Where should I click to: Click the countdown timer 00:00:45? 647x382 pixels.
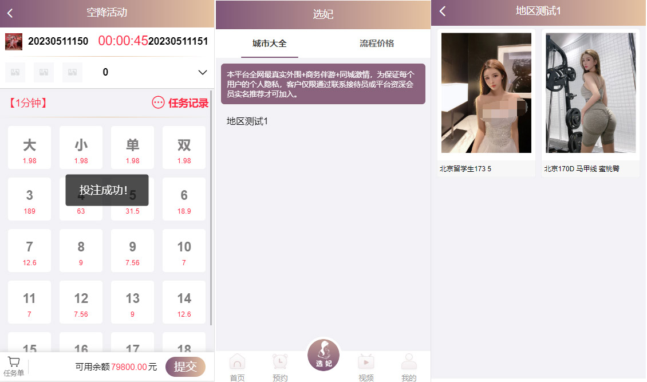[123, 41]
